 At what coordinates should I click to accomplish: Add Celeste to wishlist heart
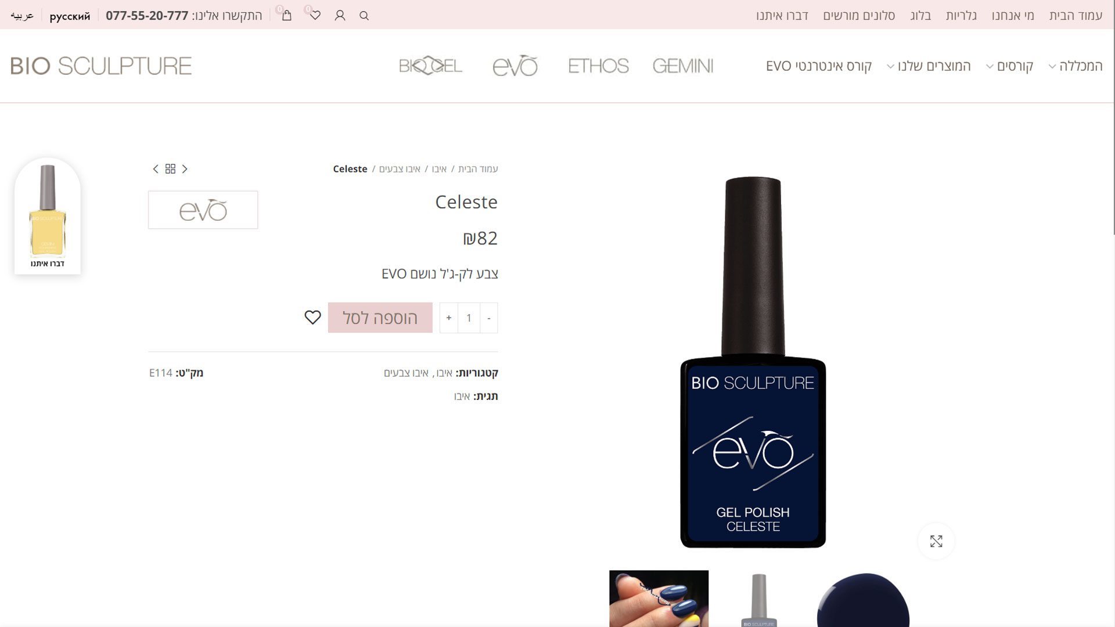[312, 317]
